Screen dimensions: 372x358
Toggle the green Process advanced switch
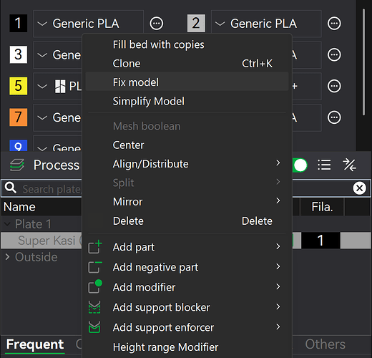coord(300,165)
